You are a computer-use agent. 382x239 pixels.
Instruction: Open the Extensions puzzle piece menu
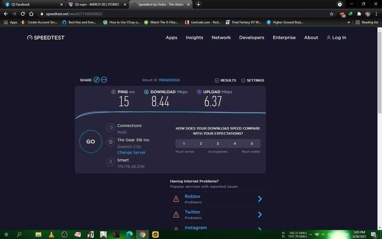pos(359,14)
